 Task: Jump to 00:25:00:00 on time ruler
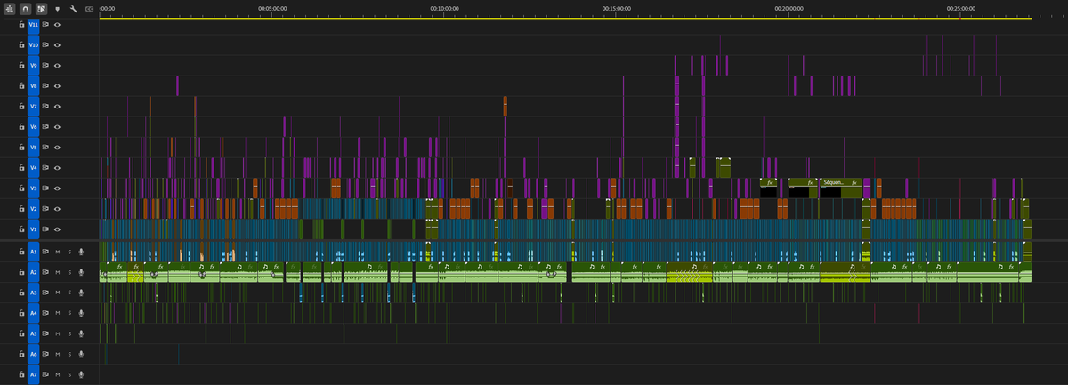pyautogui.click(x=961, y=8)
